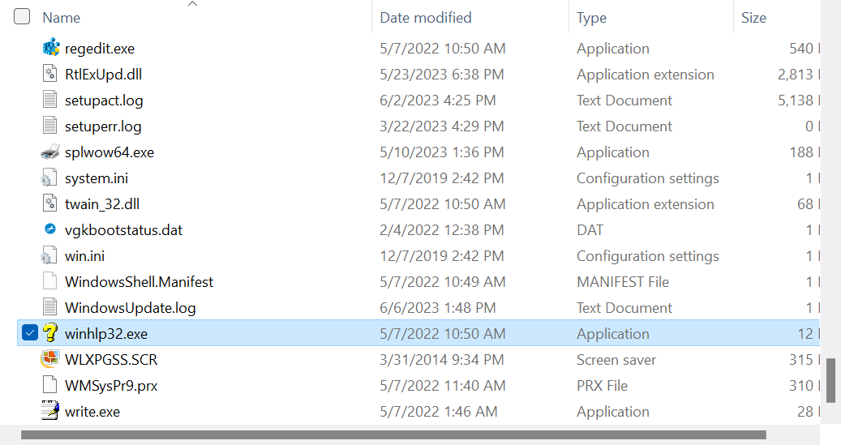Image resolution: width=841 pixels, height=445 pixels.
Task: Sort files by the Size column
Action: (753, 18)
